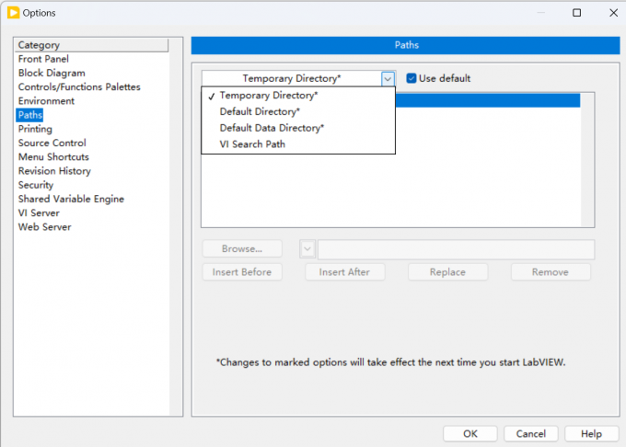The height and width of the screenshot is (447, 626).
Task: Select Menu Shortcuts category
Action: pyautogui.click(x=53, y=157)
